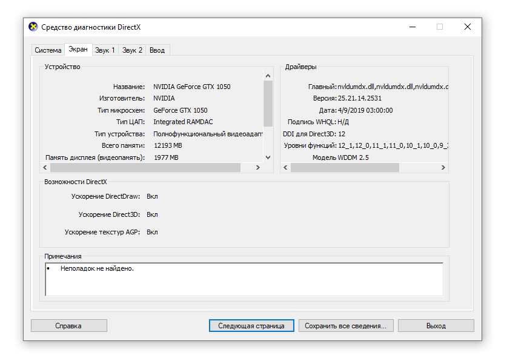Click the video memory value '1977 MB'
This screenshot has width=507, height=361.
click(x=166, y=157)
